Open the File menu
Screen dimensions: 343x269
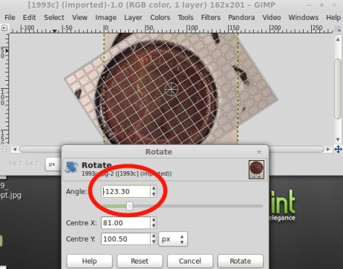[x=10, y=18]
